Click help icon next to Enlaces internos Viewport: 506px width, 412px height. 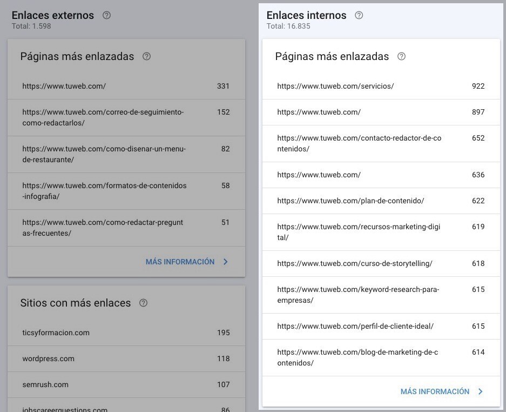[359, 15]
